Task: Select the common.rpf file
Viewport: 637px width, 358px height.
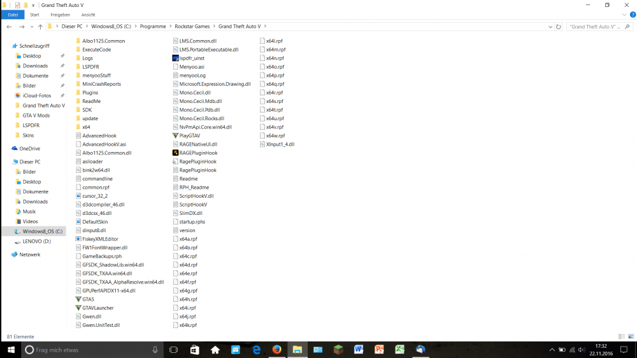Action: tap(92, 188)
